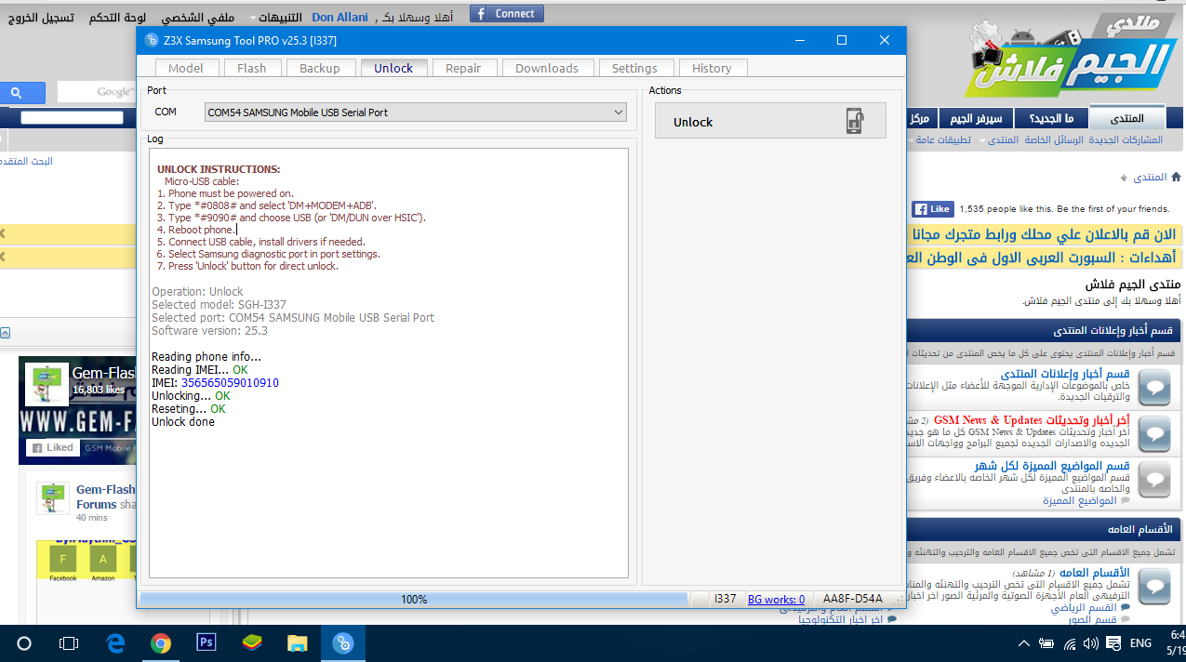Click the Unlock action button
This screenshot has width=1186, height=662.
770,122
